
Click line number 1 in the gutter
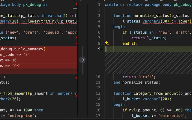[x=99, y=5]
